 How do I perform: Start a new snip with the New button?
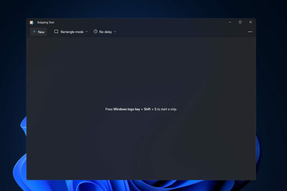click(39, 32)
